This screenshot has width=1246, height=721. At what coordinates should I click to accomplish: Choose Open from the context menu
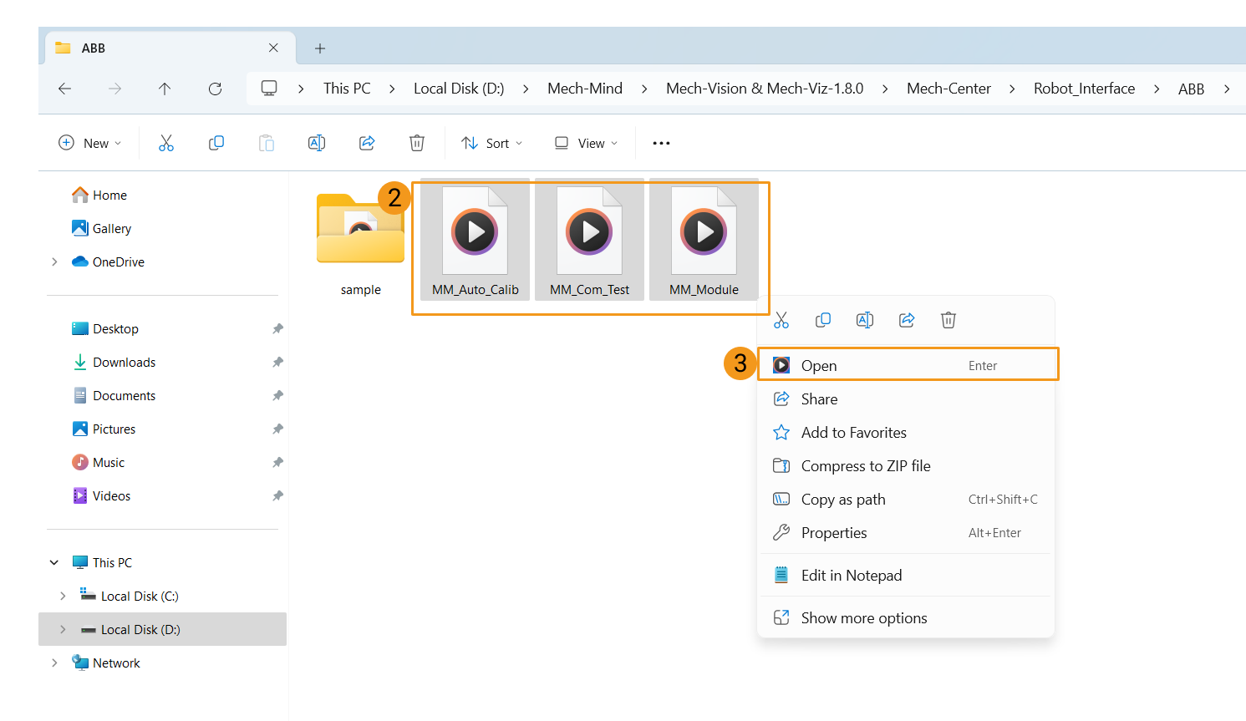tap(819, 366)
